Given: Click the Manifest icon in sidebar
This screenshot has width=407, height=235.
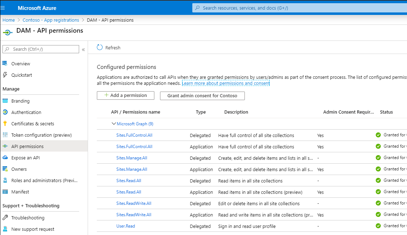Looking at the screenshot, I should pos(5,192).
